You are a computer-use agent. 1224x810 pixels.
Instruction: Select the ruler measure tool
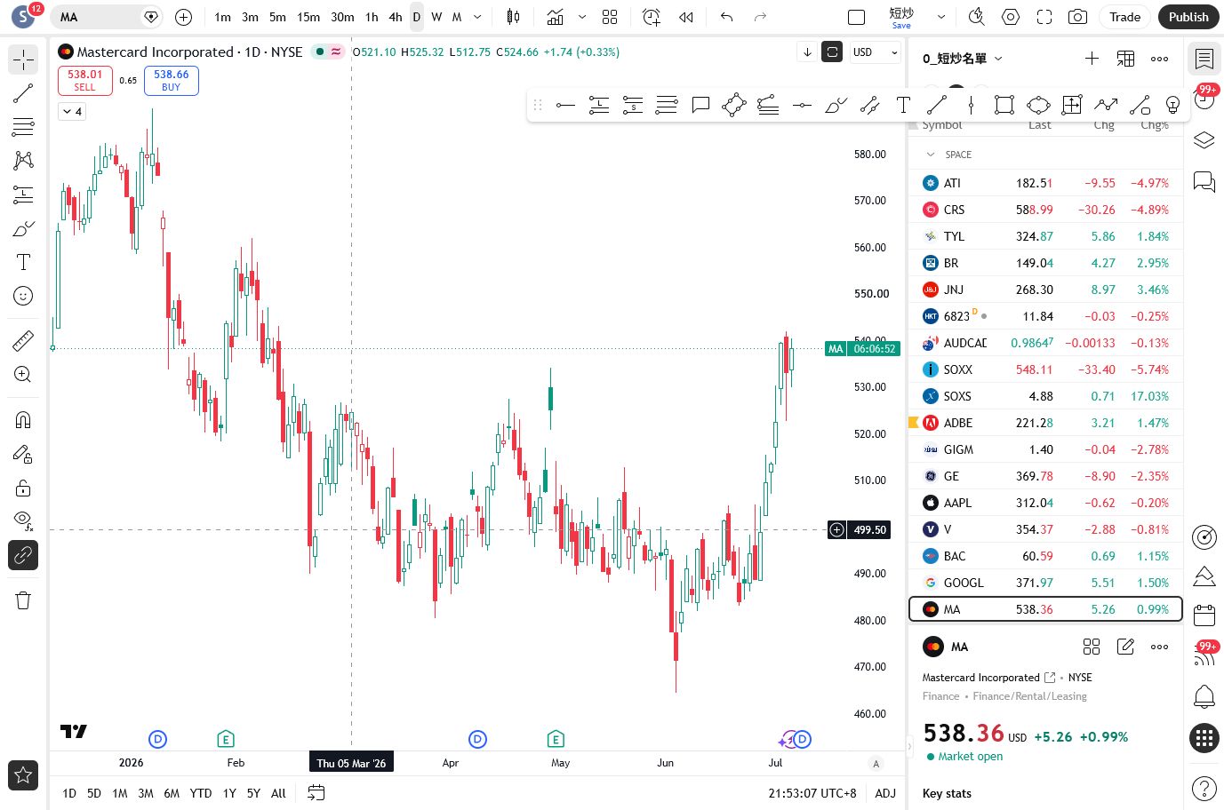(23, 340)
